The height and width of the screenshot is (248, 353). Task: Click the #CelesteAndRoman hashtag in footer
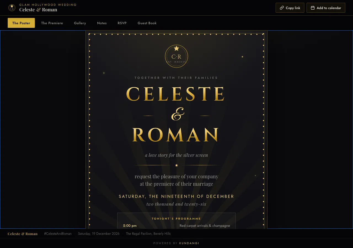click(58, 234)
